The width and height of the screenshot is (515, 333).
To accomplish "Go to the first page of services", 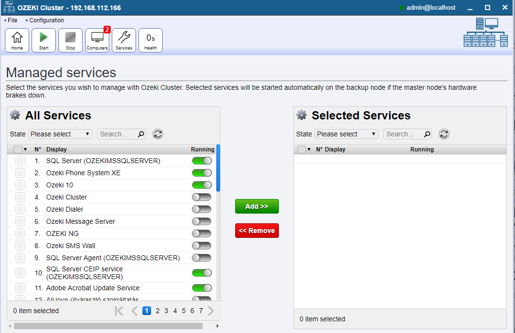I will (x=119, y=311).
